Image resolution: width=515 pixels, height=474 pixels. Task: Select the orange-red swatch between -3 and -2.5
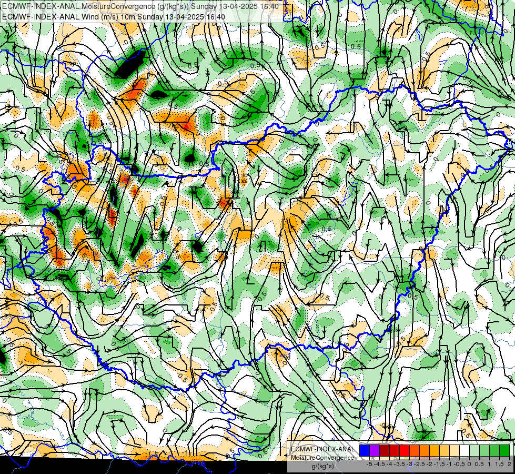point(415,451)
